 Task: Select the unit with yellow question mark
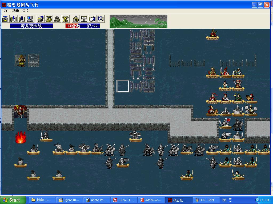tap(21, 112)
